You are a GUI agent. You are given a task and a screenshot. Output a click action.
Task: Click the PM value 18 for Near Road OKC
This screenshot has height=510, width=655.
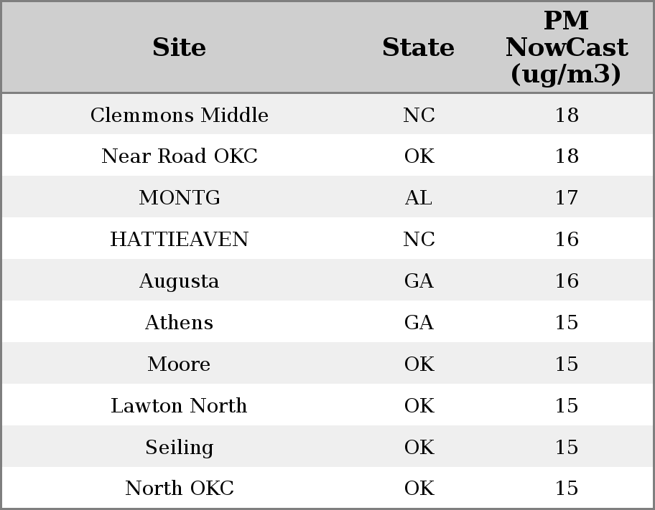tap(567, 156)
